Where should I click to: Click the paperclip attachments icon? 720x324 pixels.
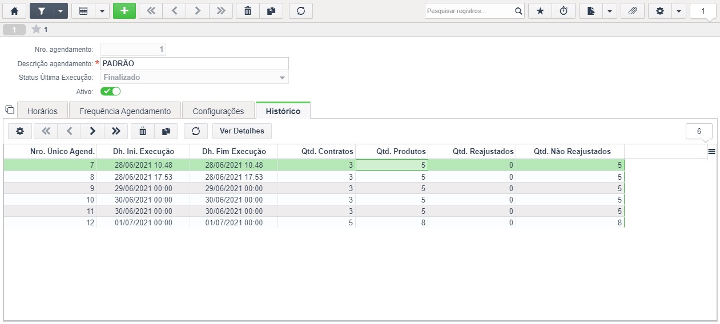(632, 11)
